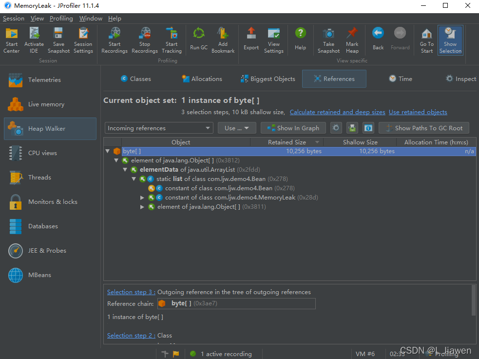Click Activate IDE toolbar icon
Screen dimensions: 479x359
[34, 40]
